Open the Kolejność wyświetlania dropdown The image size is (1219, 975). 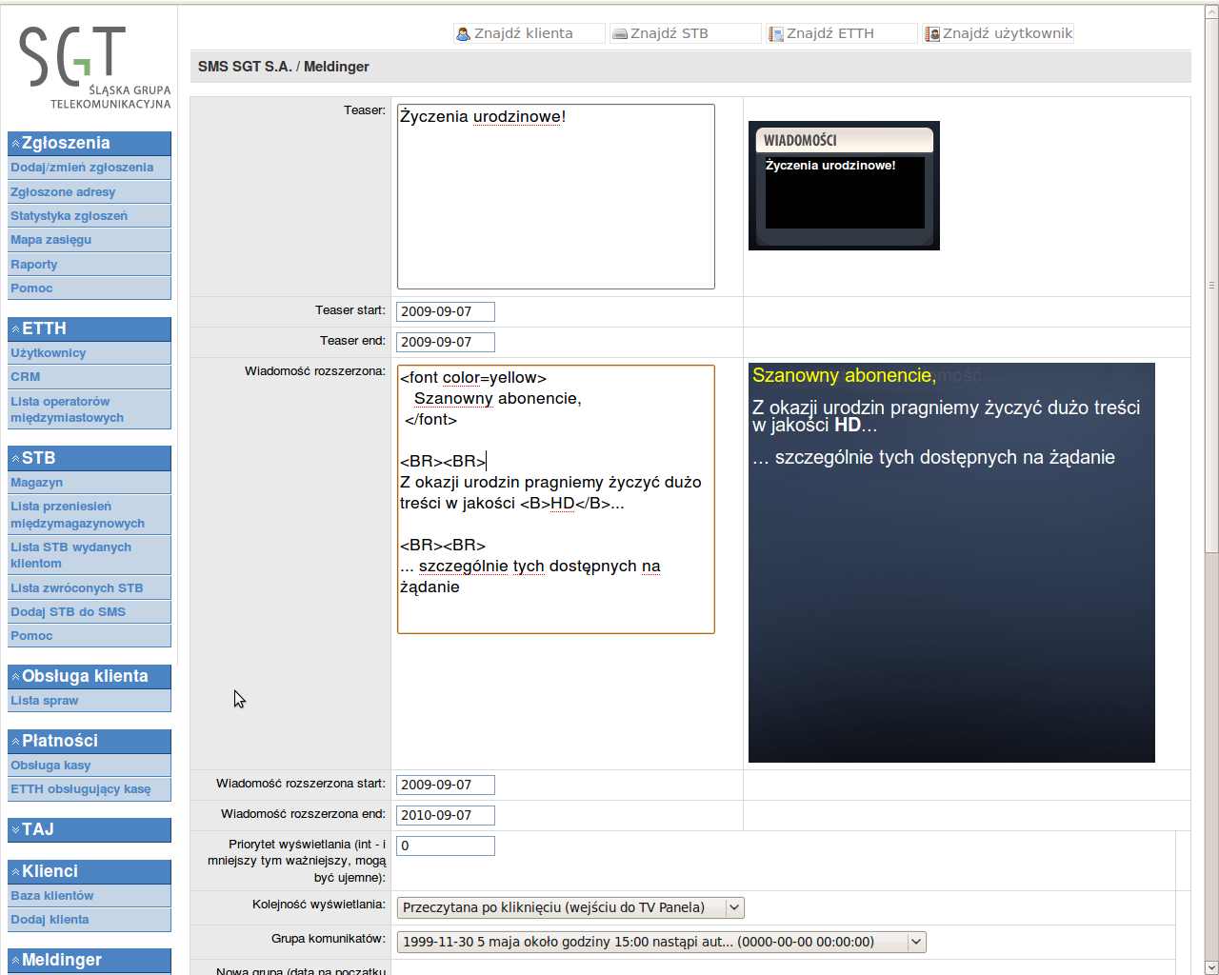(570, 907)
